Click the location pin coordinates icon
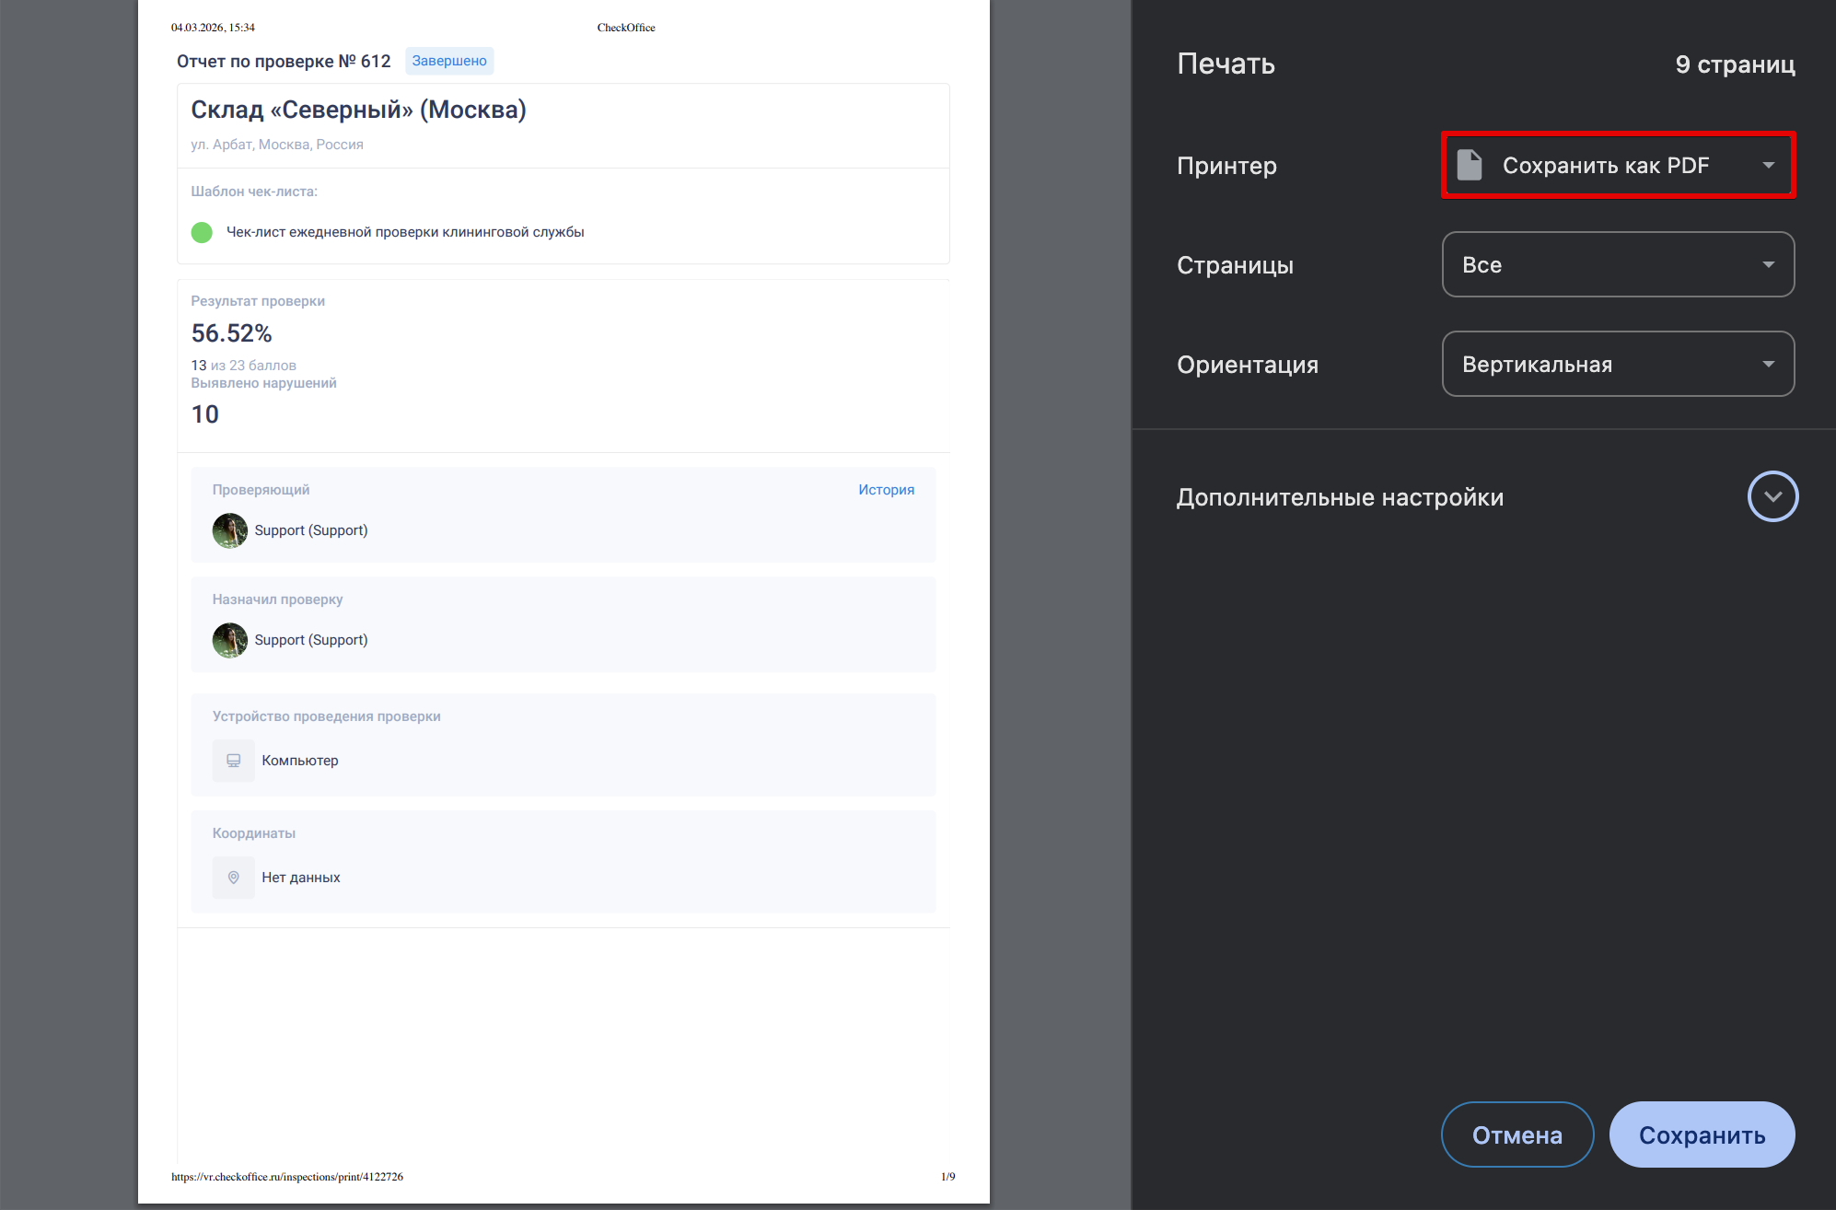 click(233, 878)
